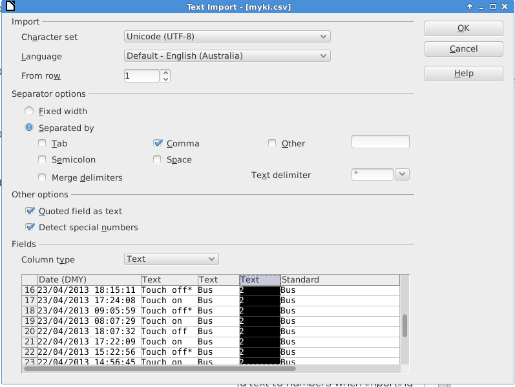Increase the From row value with up arrow
515x387 pixels.
166,73
